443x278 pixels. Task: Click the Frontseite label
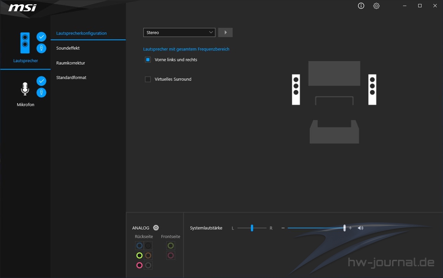pyautogui.click(x=171, y=237)
